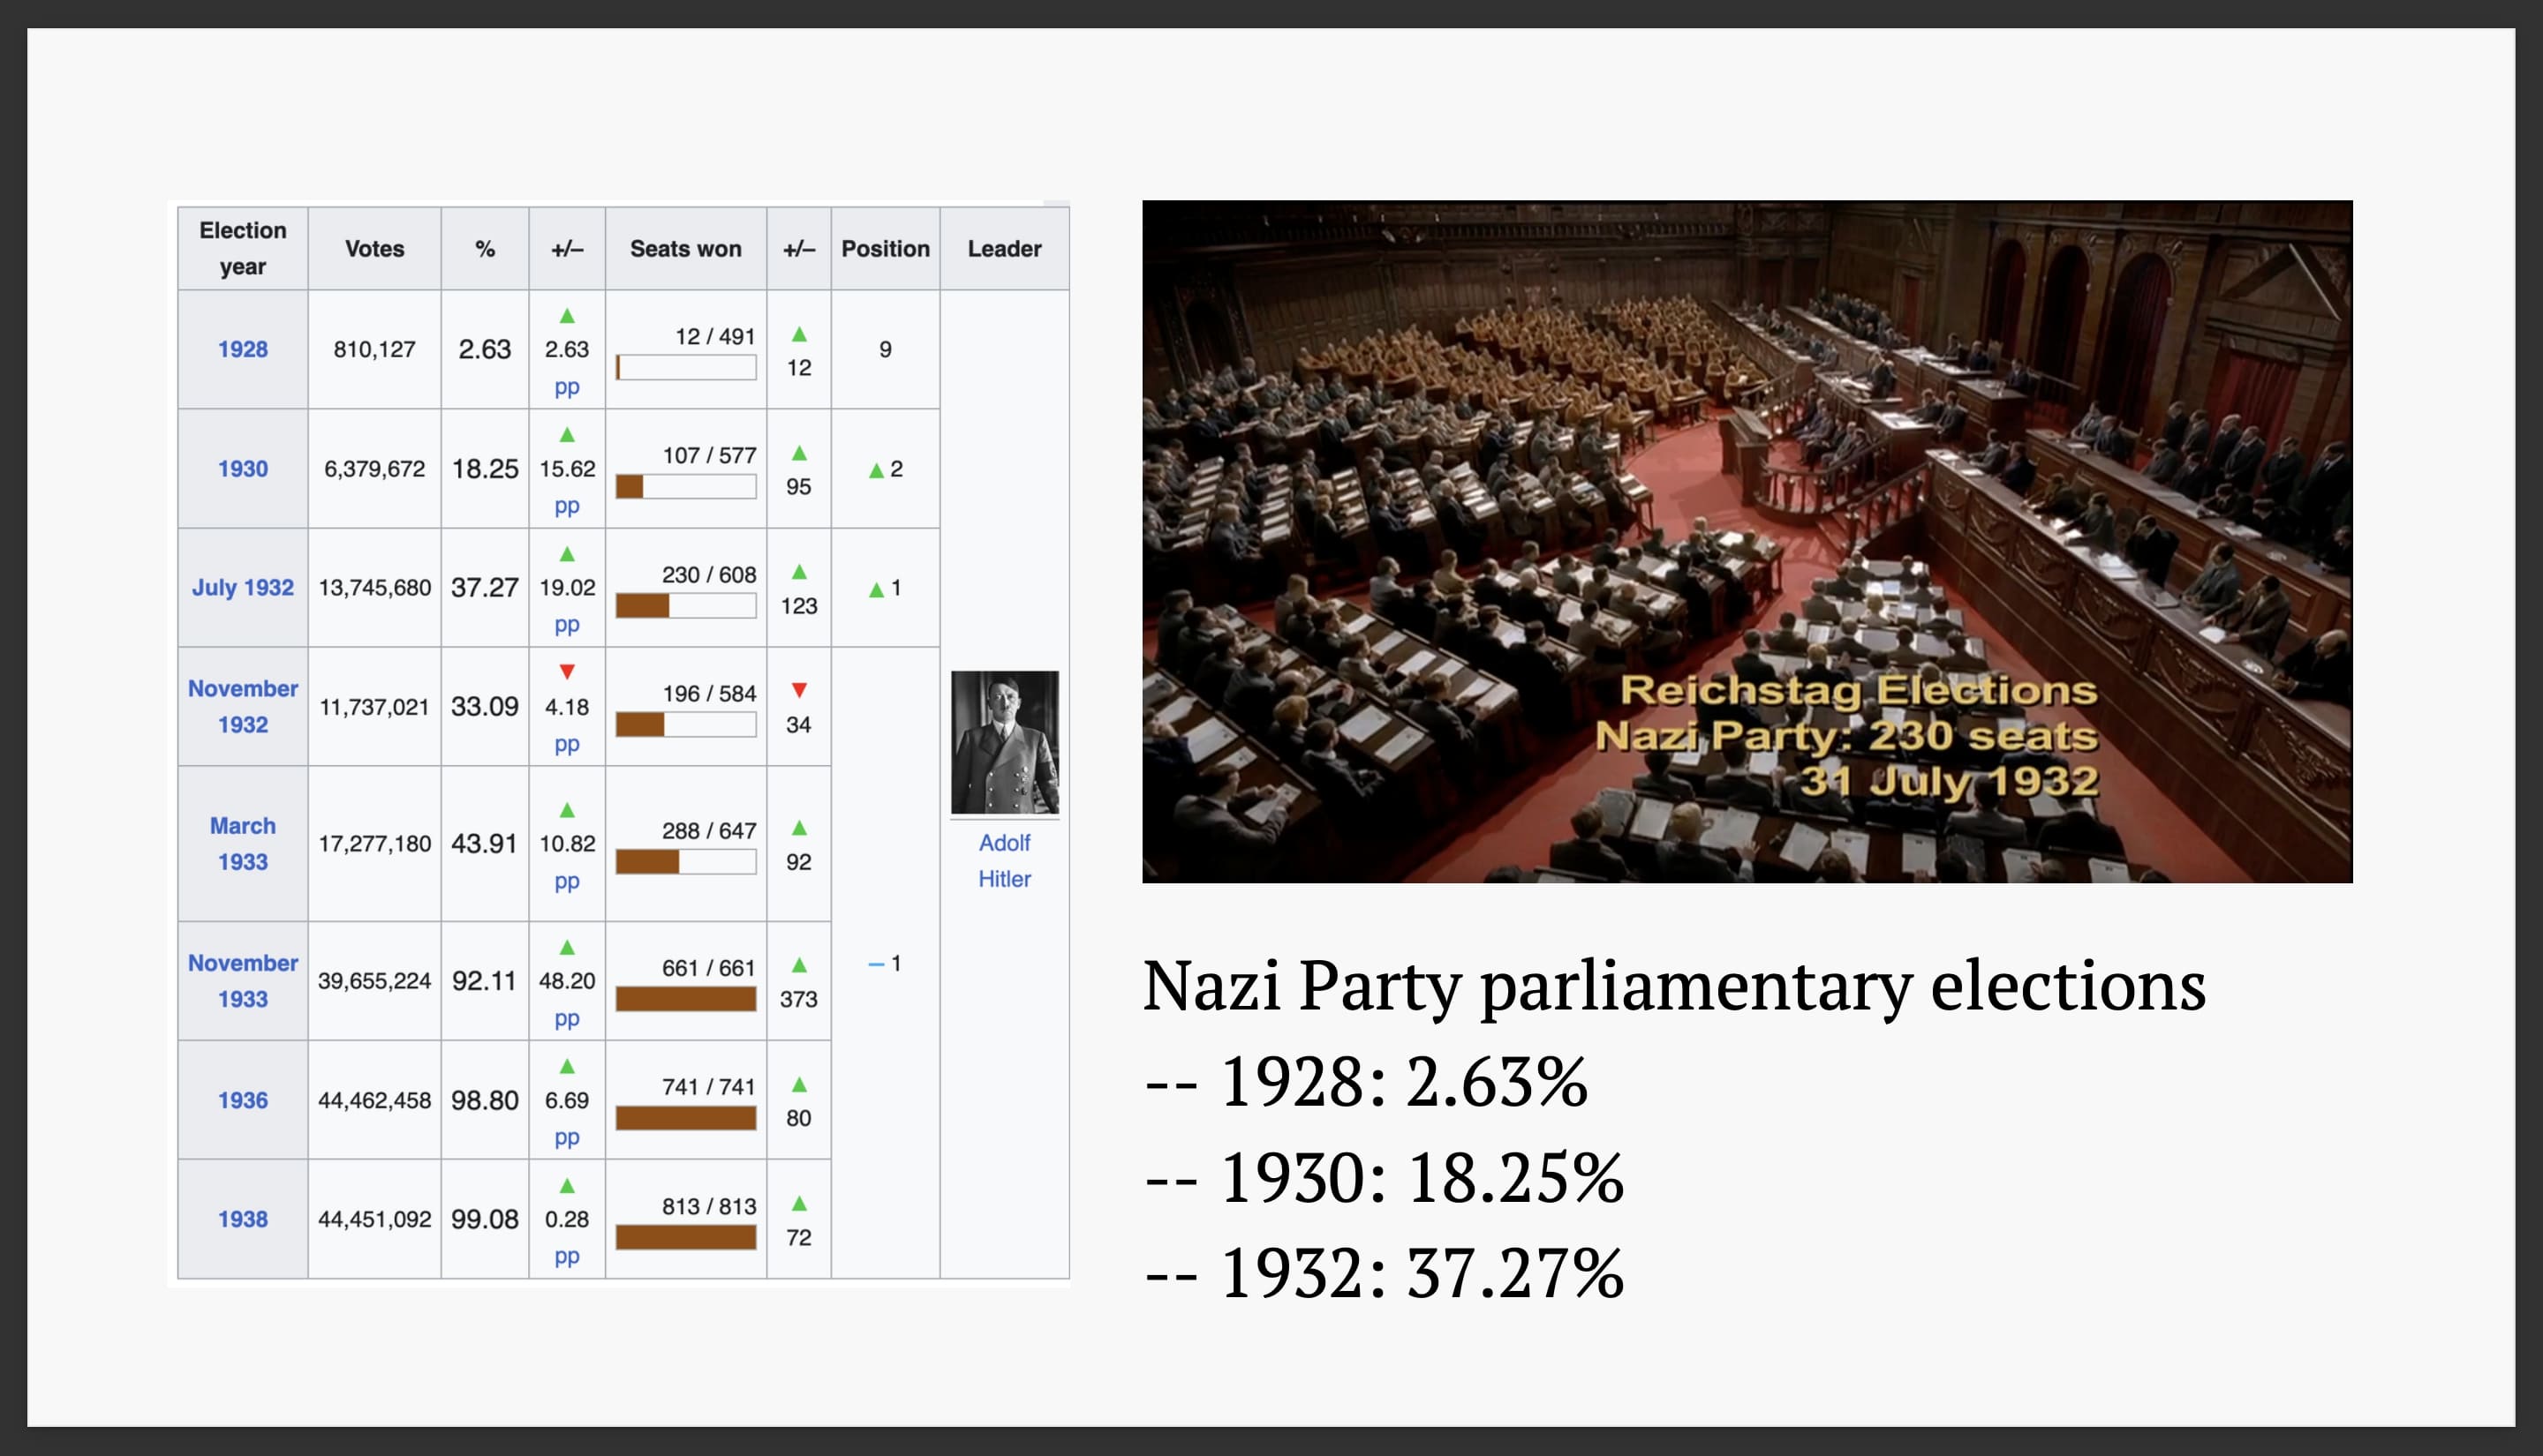
Task: Click the red down arrow above 4.18
Action: 567,672
